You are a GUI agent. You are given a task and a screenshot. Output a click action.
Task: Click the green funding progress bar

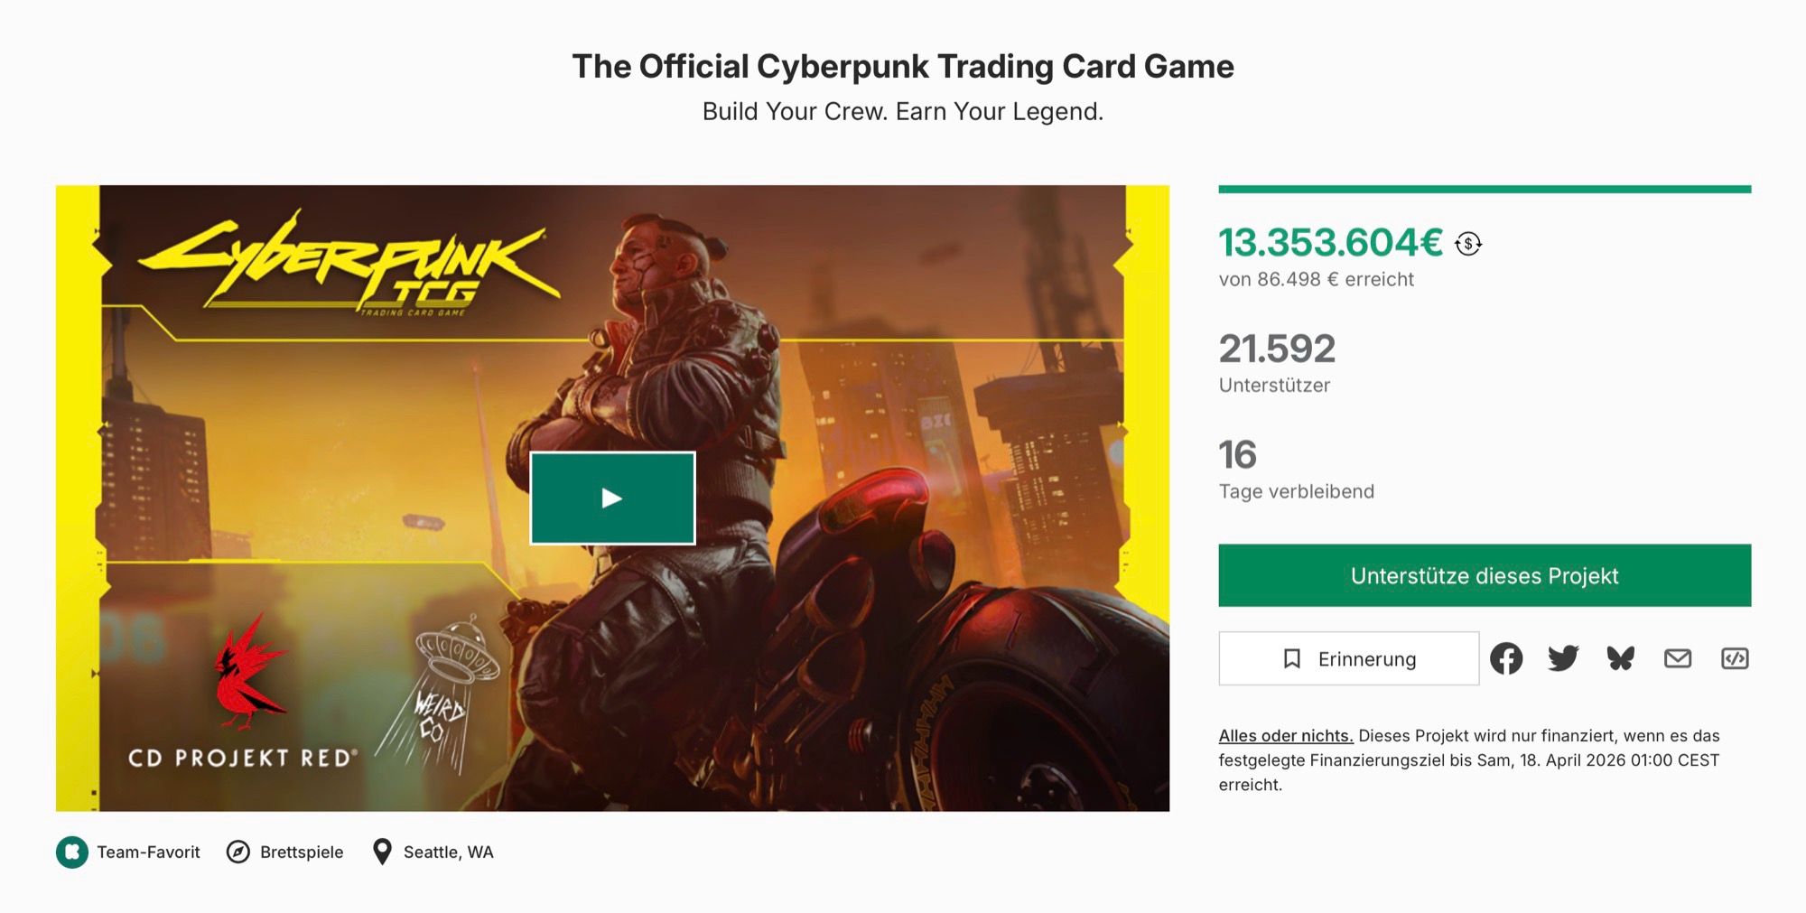click(x=1484, y=190)
